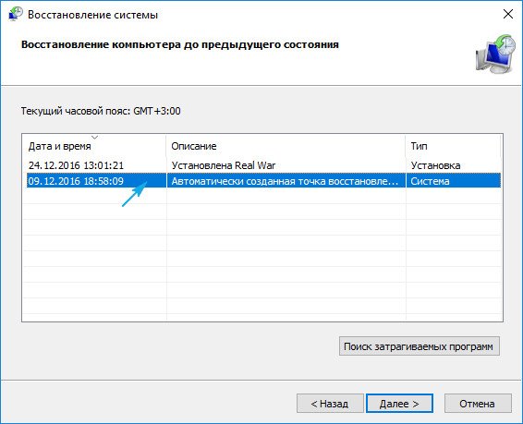Go back with the Назад button

click(x=330, y=404)
